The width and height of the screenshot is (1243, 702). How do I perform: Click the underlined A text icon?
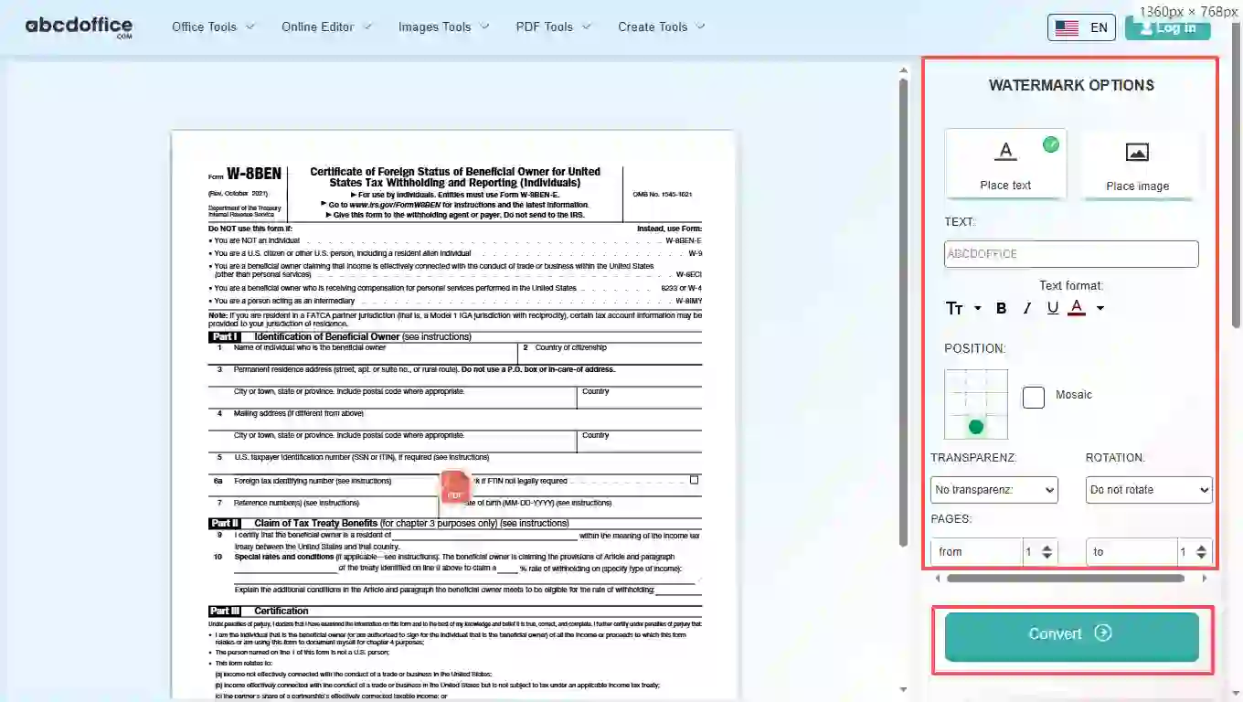[1005, 152]
